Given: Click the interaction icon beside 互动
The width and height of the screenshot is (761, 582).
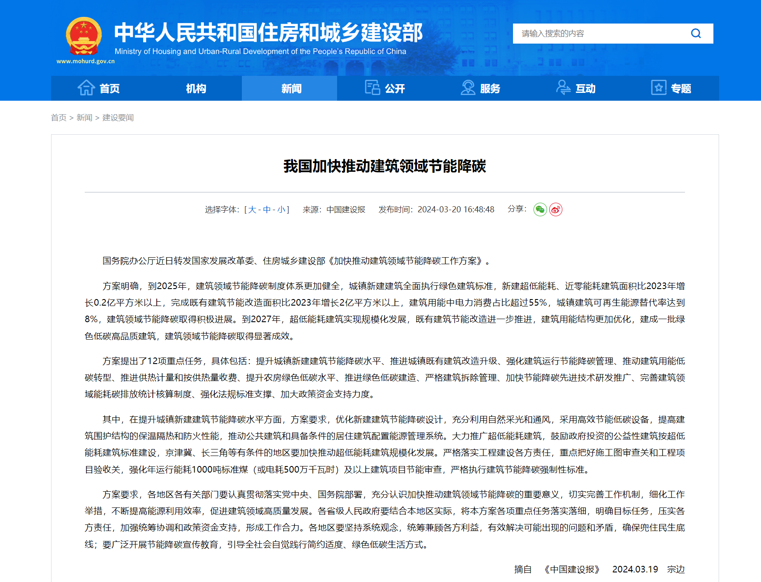Looking at the screenshot, I should click(563, 88).
